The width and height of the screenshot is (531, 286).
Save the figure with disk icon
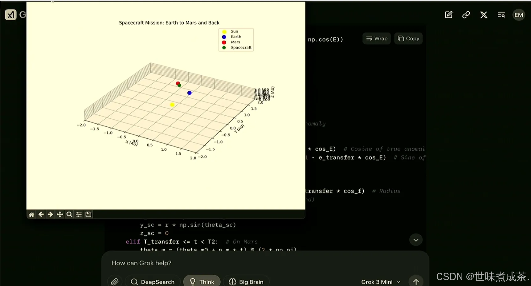click(88, 214)
